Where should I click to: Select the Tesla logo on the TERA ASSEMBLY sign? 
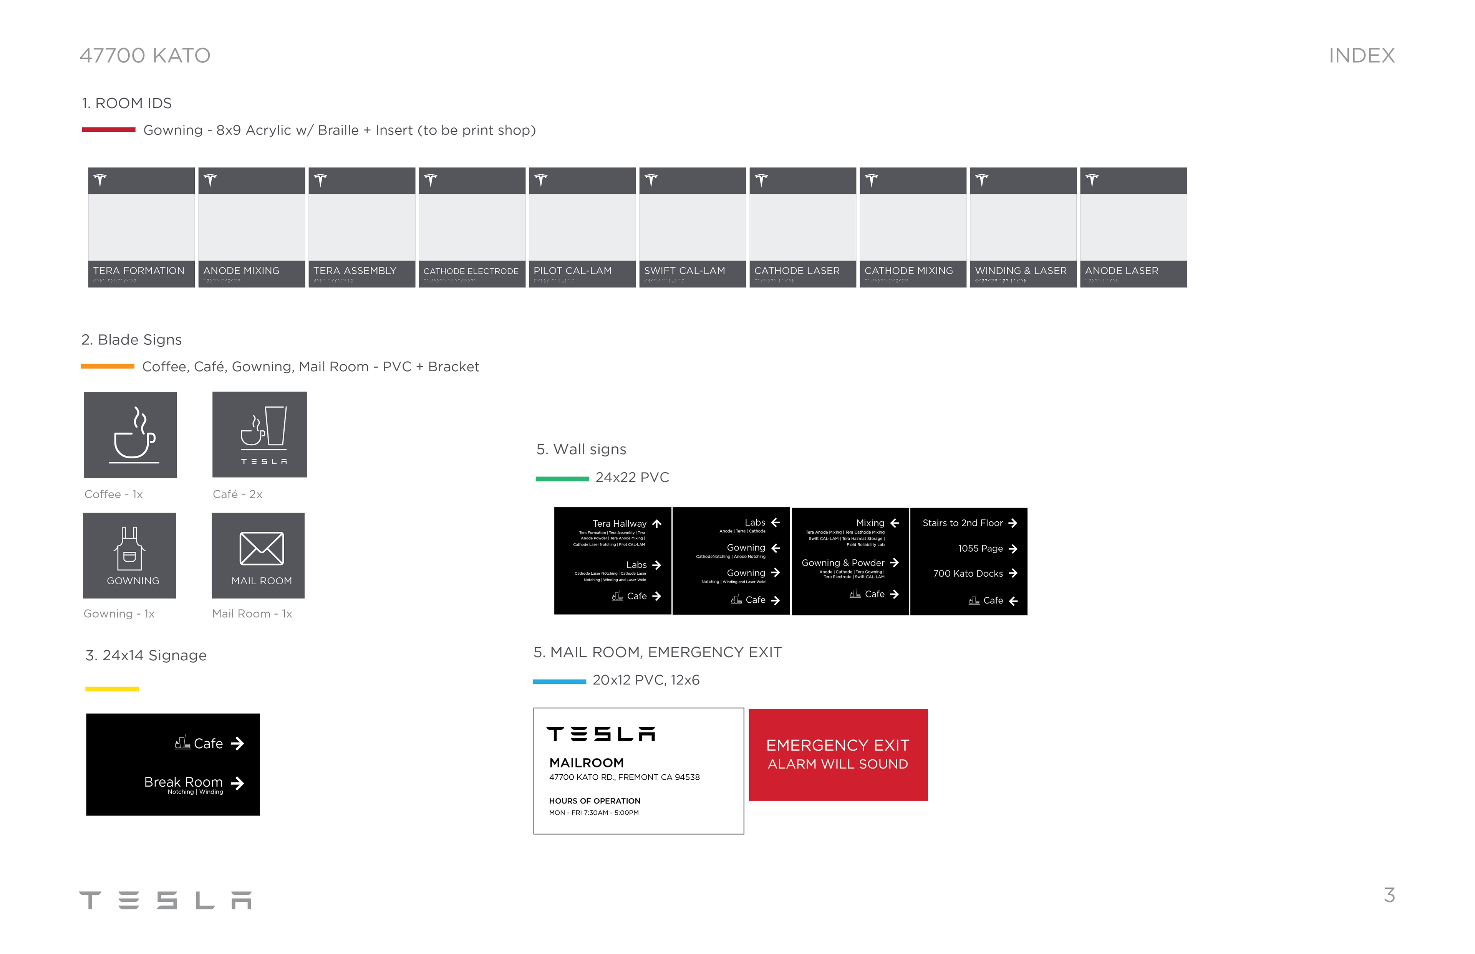pos(320,180)
